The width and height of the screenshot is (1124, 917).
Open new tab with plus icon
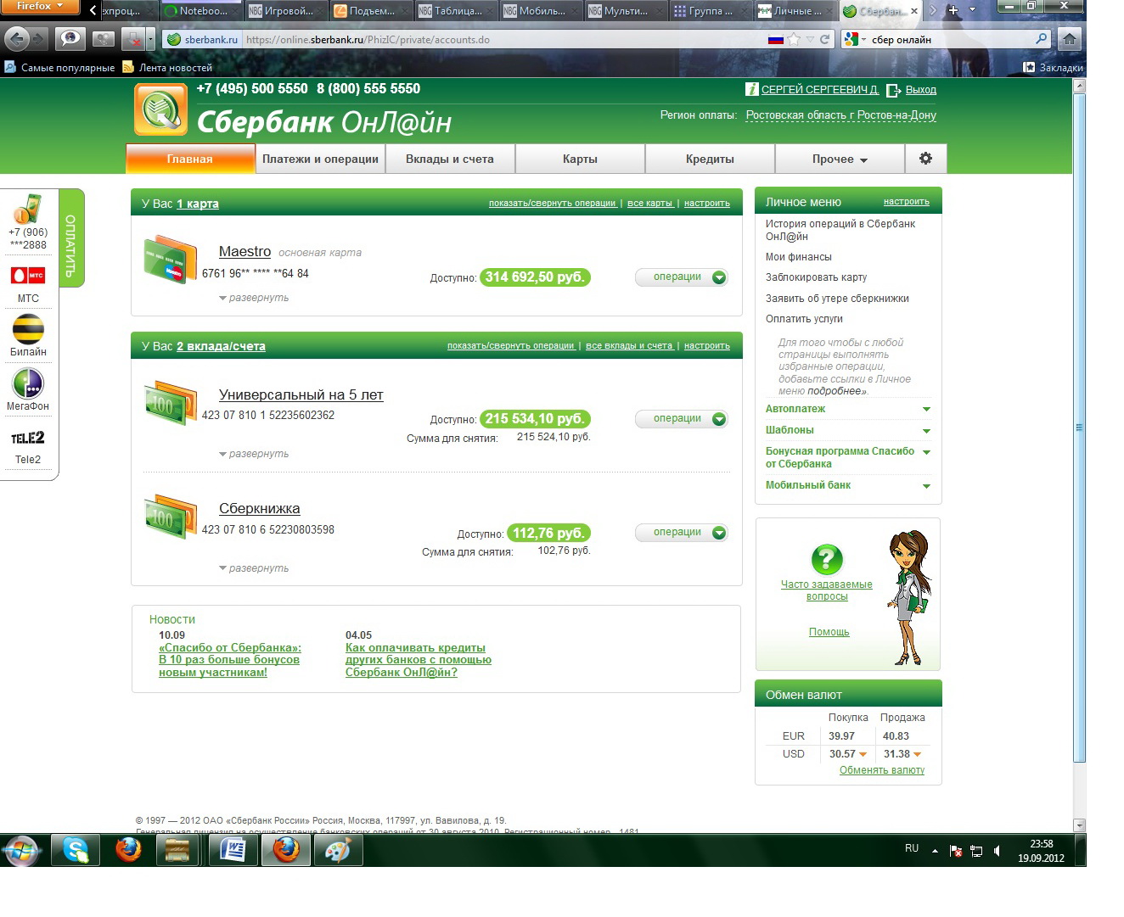[x=953, y=11]
